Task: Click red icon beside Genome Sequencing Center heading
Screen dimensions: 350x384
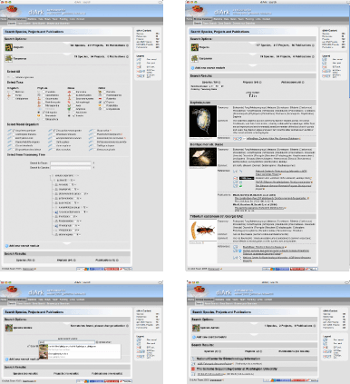Action: (193, 369)
